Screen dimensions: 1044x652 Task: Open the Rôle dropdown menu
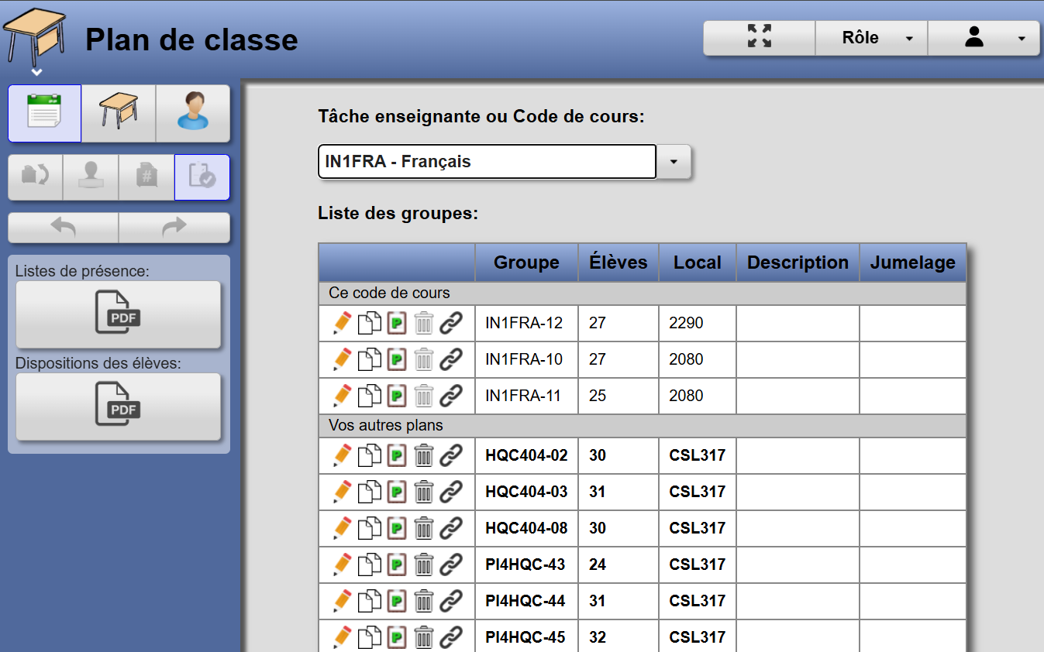click(x=871, y=38)
